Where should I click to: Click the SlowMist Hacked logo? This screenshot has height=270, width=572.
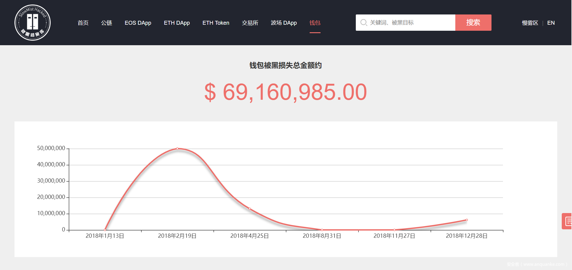[x=33, y=23]
